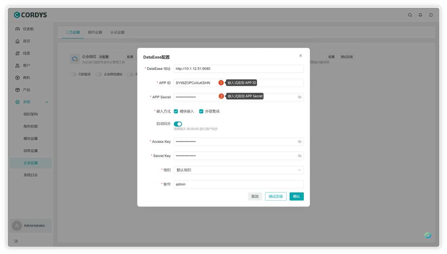The height and width of the screenshot is (254, 447).
Task: Open the 组织 dropdown
Action: pyautogui.click(x=239, y=170)
